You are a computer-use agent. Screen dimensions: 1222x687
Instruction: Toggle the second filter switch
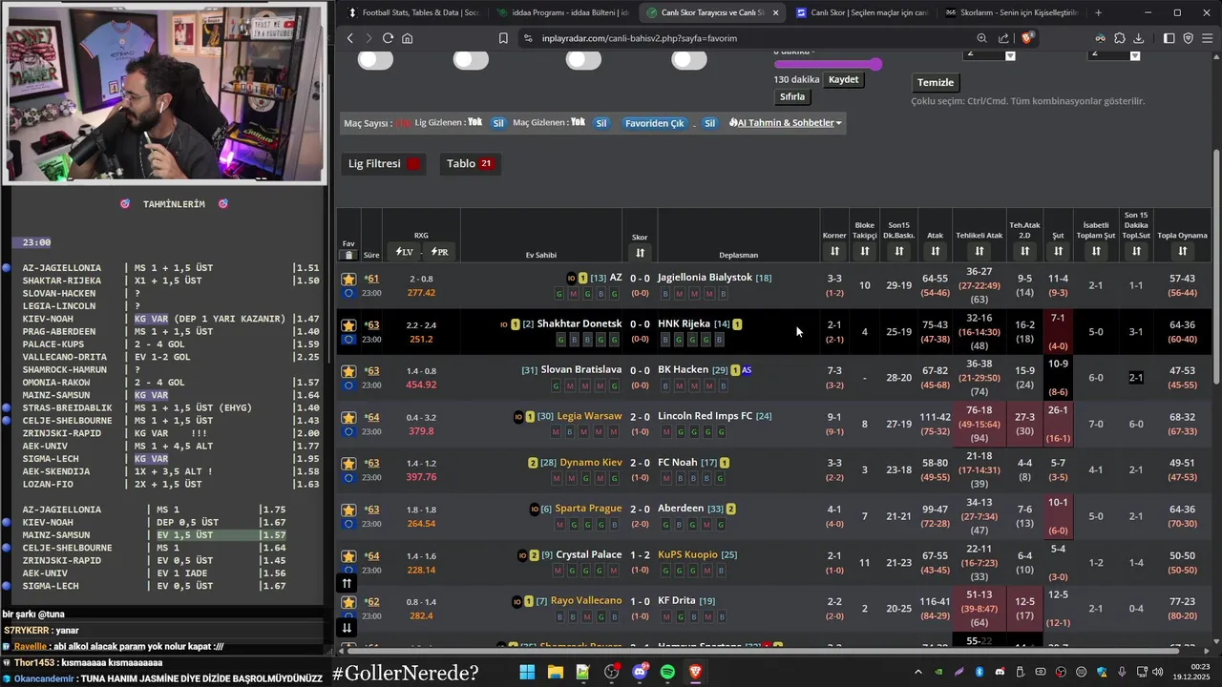tap(471, 60)
